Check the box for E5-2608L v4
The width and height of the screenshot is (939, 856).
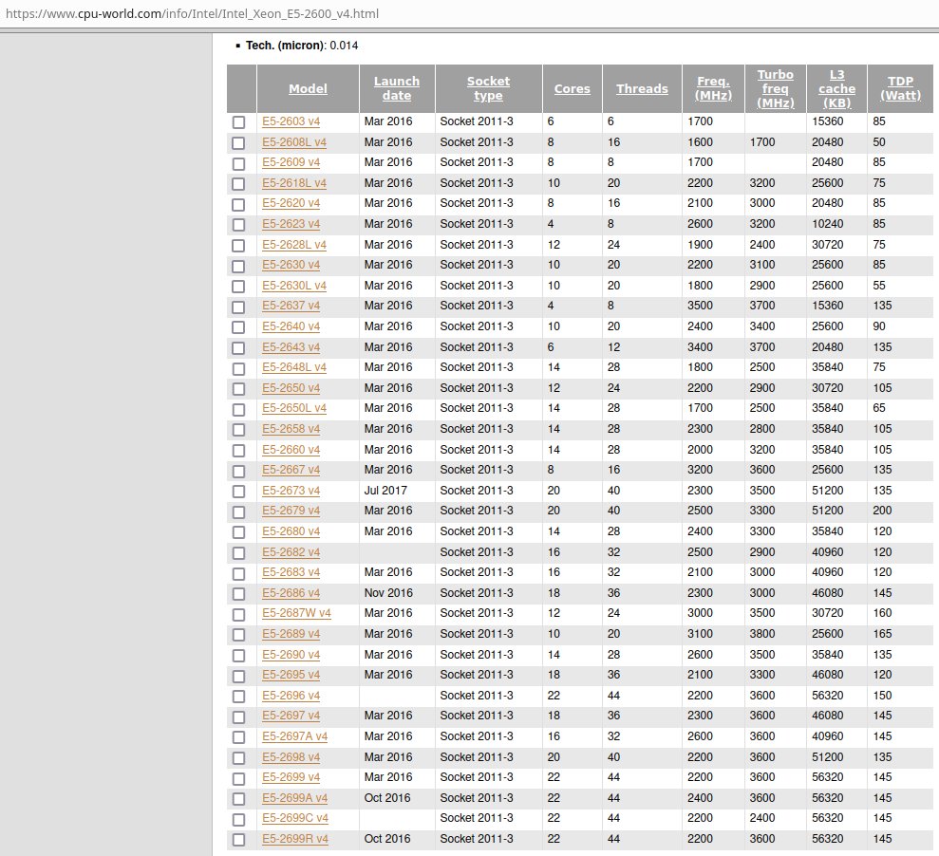click(239, 142)
